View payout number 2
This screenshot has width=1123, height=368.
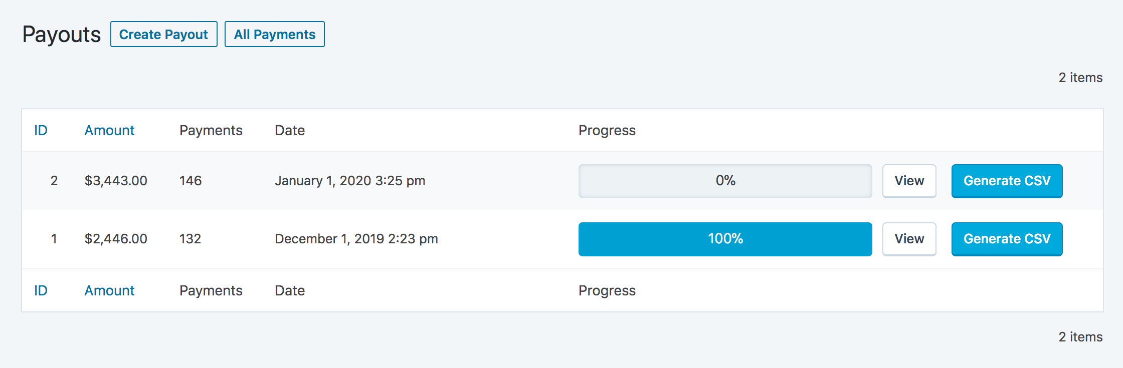[x=909, y=181]
